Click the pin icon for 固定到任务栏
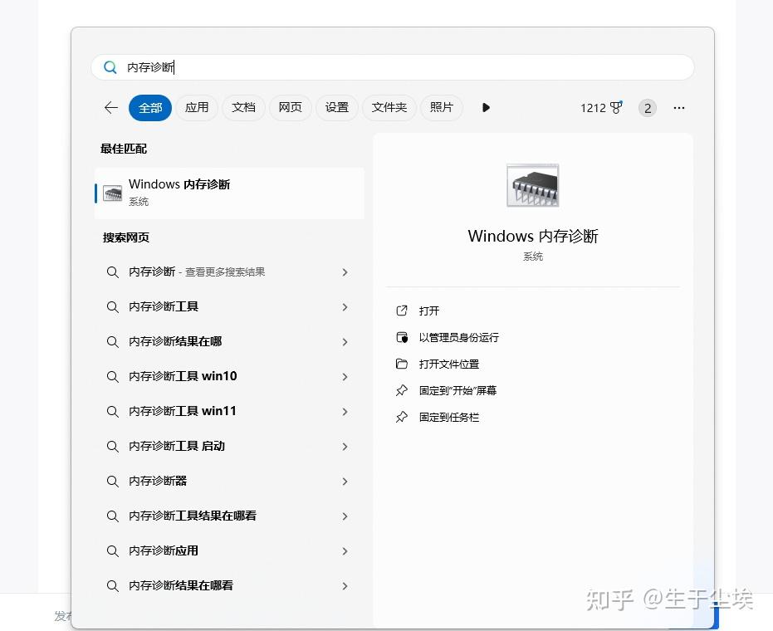This screenshot has width=773, height=631. pyautogui.click(x=402, y=417)
